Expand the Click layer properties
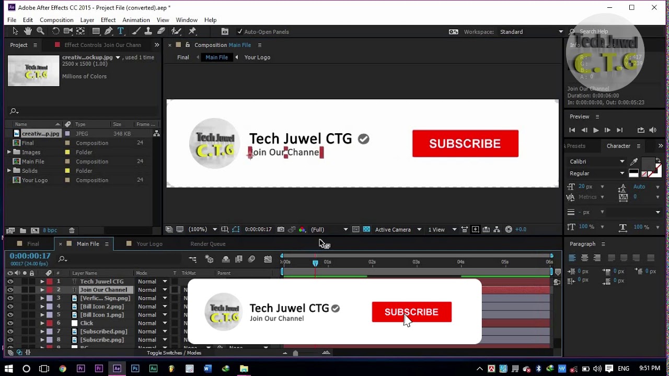Image resolution: width=669 pixels, height=376 pixels. tap(42, 323)
